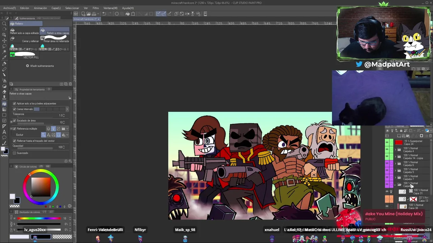Click the New canvas icon
Viewport: 433px width, 243px height.
point(83,14)
